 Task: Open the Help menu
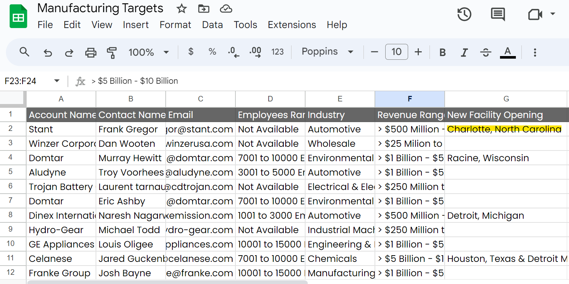[x=337, y=25]
